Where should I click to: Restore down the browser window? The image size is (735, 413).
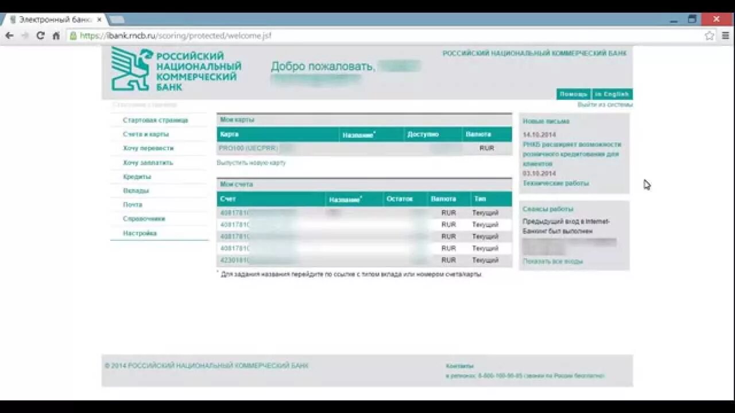pyautogui.click(x=692, y=20)
